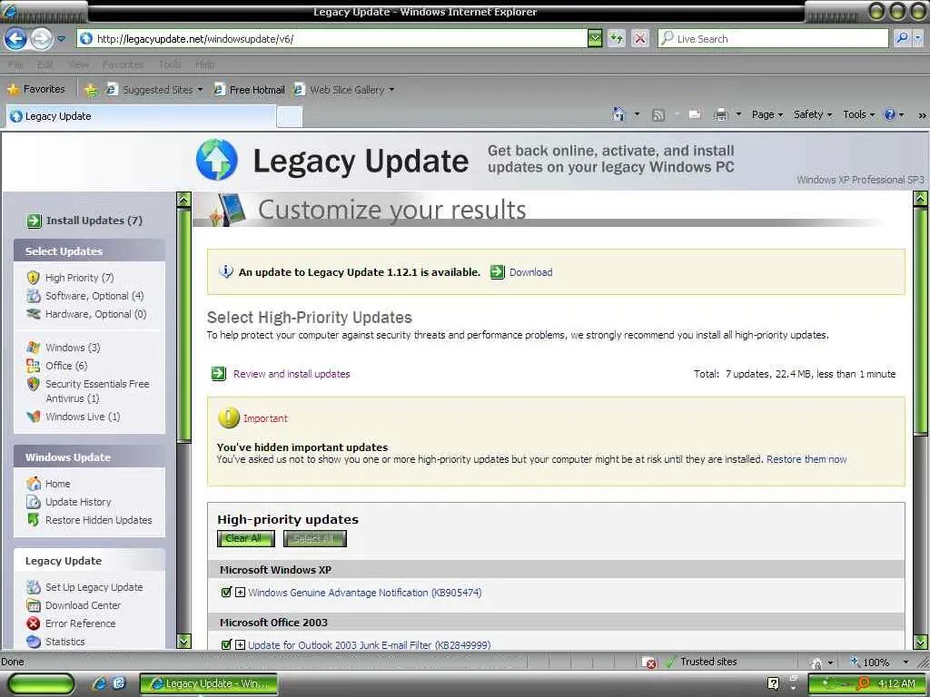Open the Safety toolbar menu
Image resolution: width=930 pixels, height=697 pixels.
pos(813,114)
